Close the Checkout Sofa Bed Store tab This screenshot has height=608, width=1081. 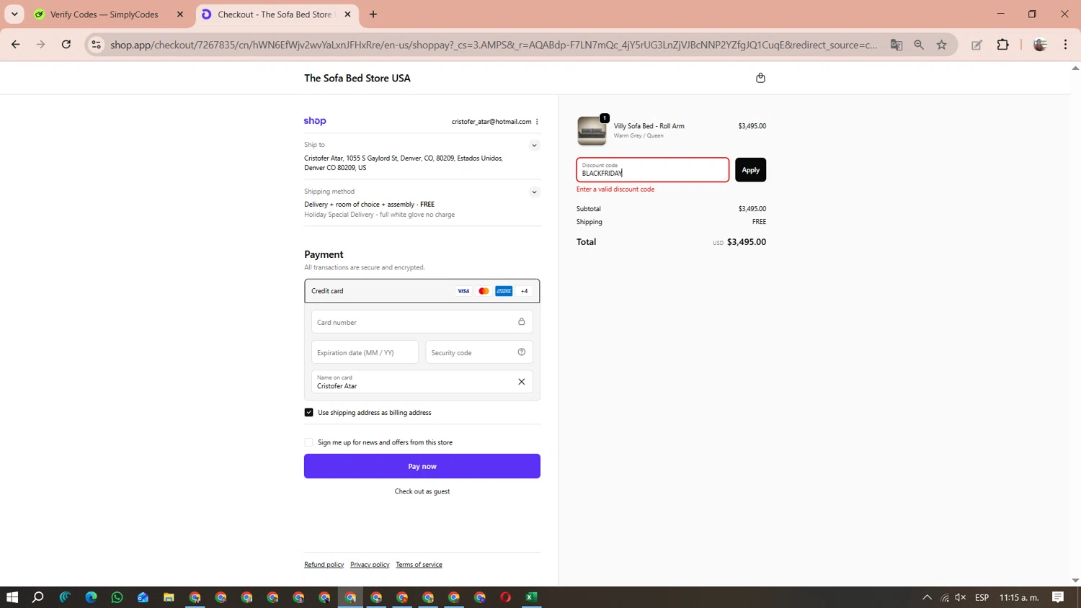347,14
